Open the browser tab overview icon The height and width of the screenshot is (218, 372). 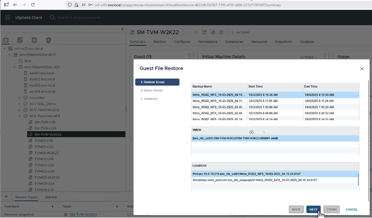pyautogui.click(x=7, y=5)
